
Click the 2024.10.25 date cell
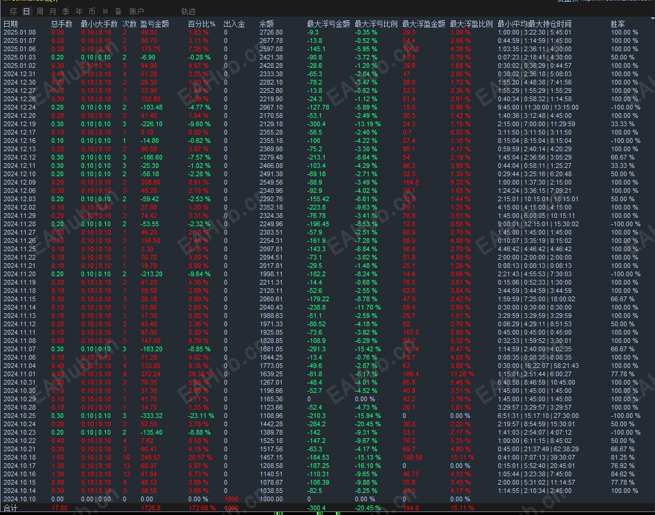[x=20, y=416]
